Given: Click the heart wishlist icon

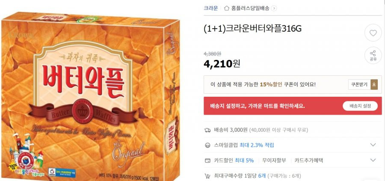Looking at the screenshot, I should pos(373,33).
